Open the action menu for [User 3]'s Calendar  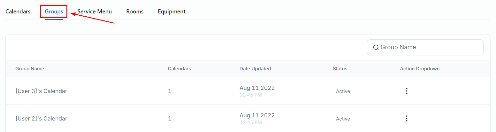pyautogui.click(x=407, y=91)
